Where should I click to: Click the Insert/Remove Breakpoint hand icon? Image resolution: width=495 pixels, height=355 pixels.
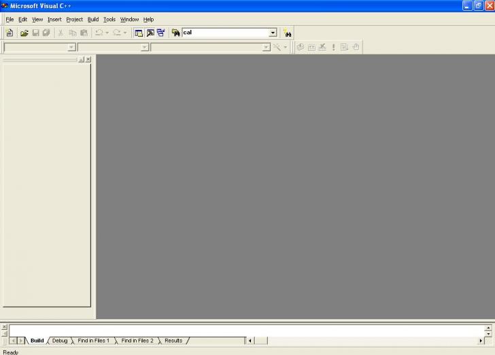[x=356, y=48]
